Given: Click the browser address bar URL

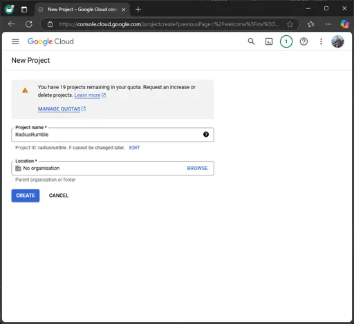Looking at the screenshot, I should coord(169,24).
